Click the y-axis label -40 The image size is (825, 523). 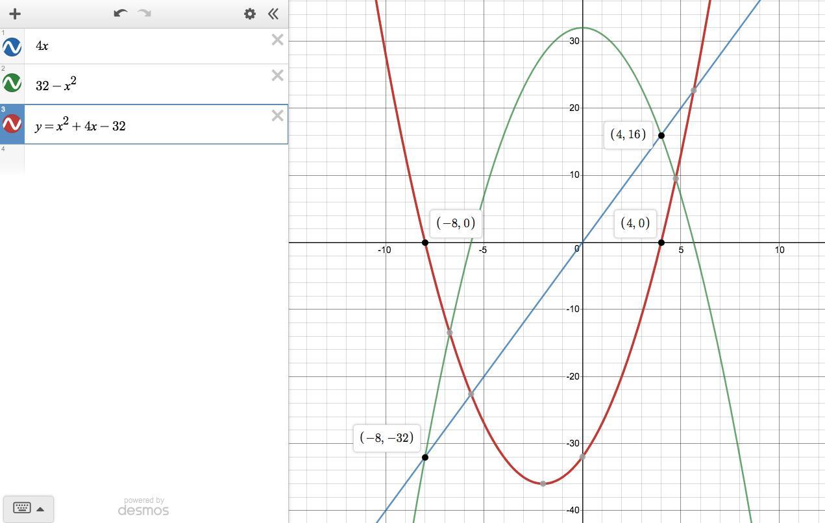tap(573, 511)
